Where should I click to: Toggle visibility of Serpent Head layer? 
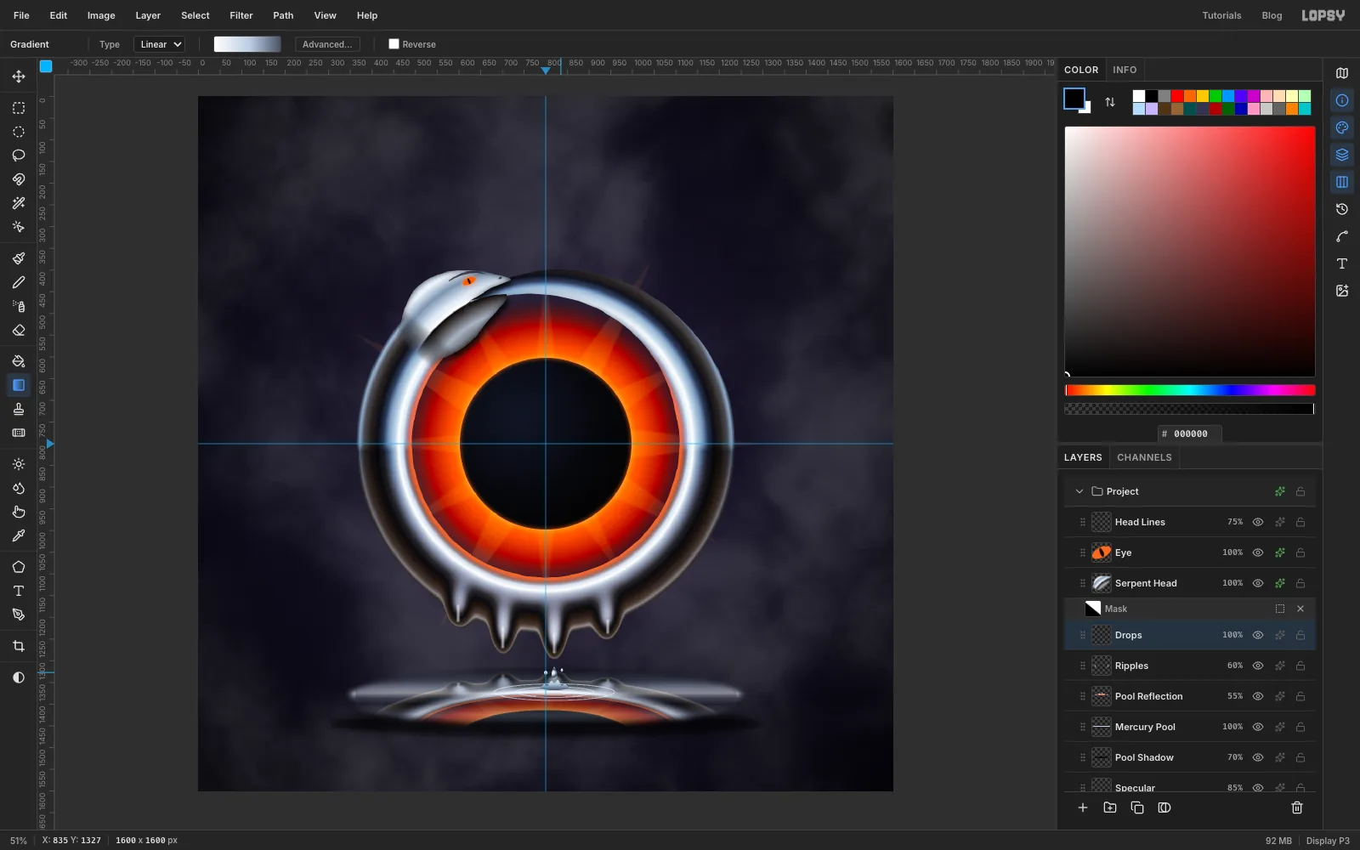click(x=1258, y=583)
